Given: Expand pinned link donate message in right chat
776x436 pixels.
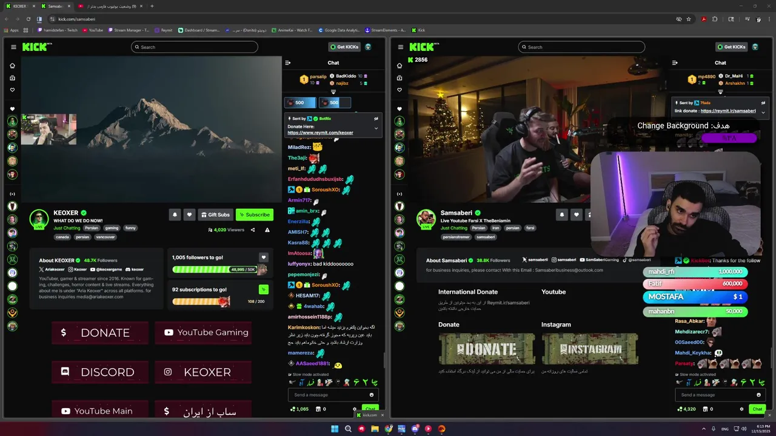Looking at the screenshot, I should [763, 112].
